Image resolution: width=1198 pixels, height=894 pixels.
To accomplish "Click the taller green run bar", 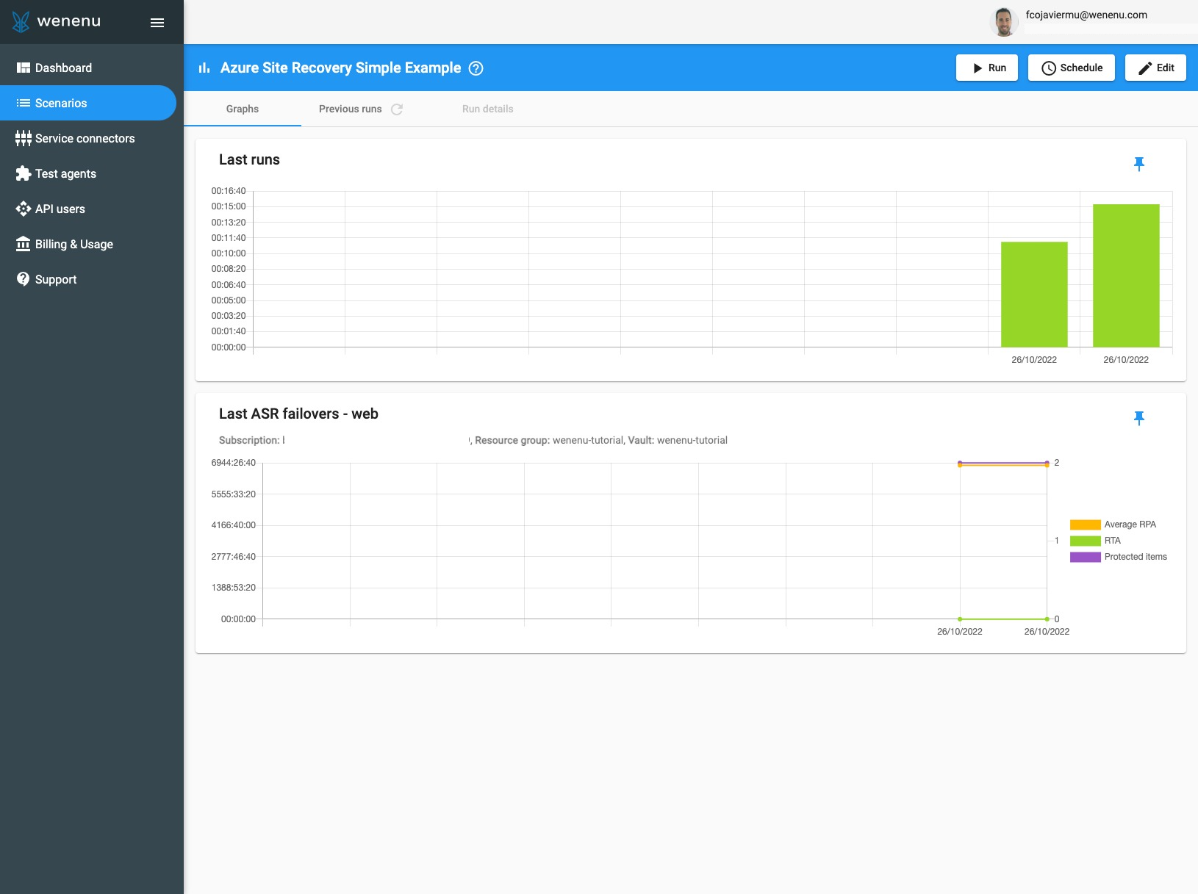I will pyautogui.click(x=1126, y=275).
